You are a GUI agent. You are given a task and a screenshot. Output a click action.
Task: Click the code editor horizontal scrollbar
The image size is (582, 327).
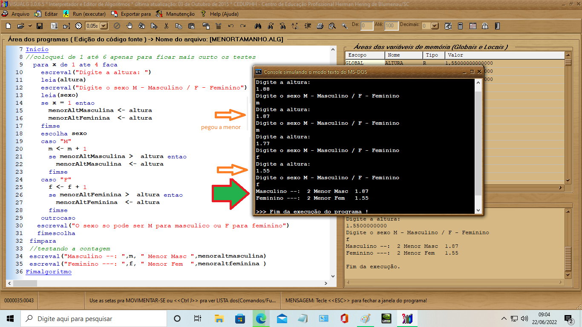168,283
